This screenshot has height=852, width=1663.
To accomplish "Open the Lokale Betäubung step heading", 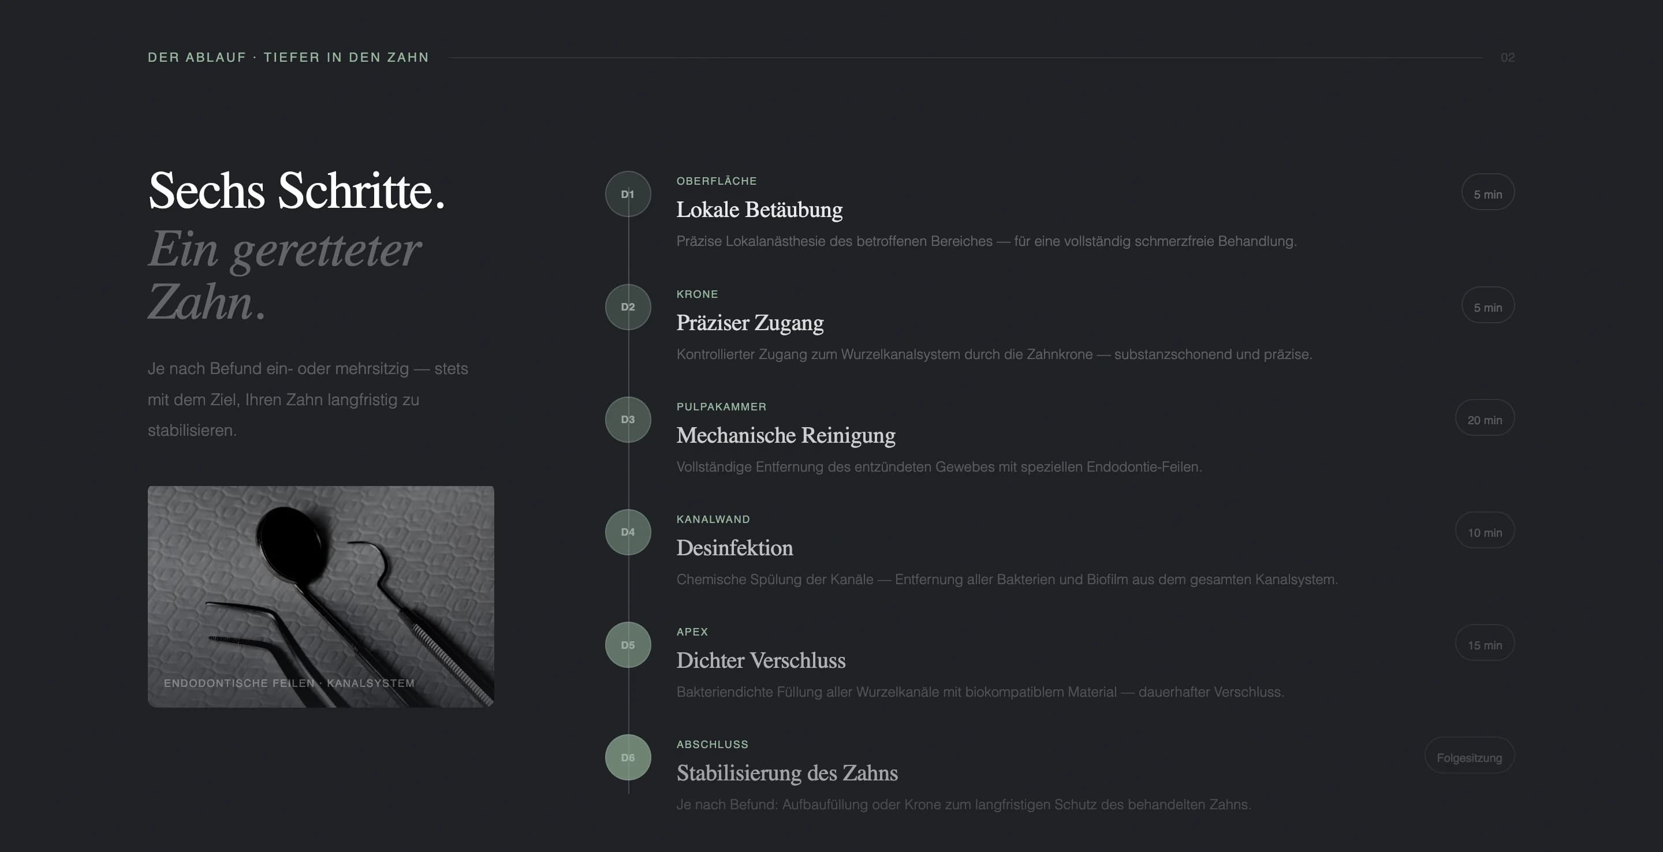I will (759, 210).
